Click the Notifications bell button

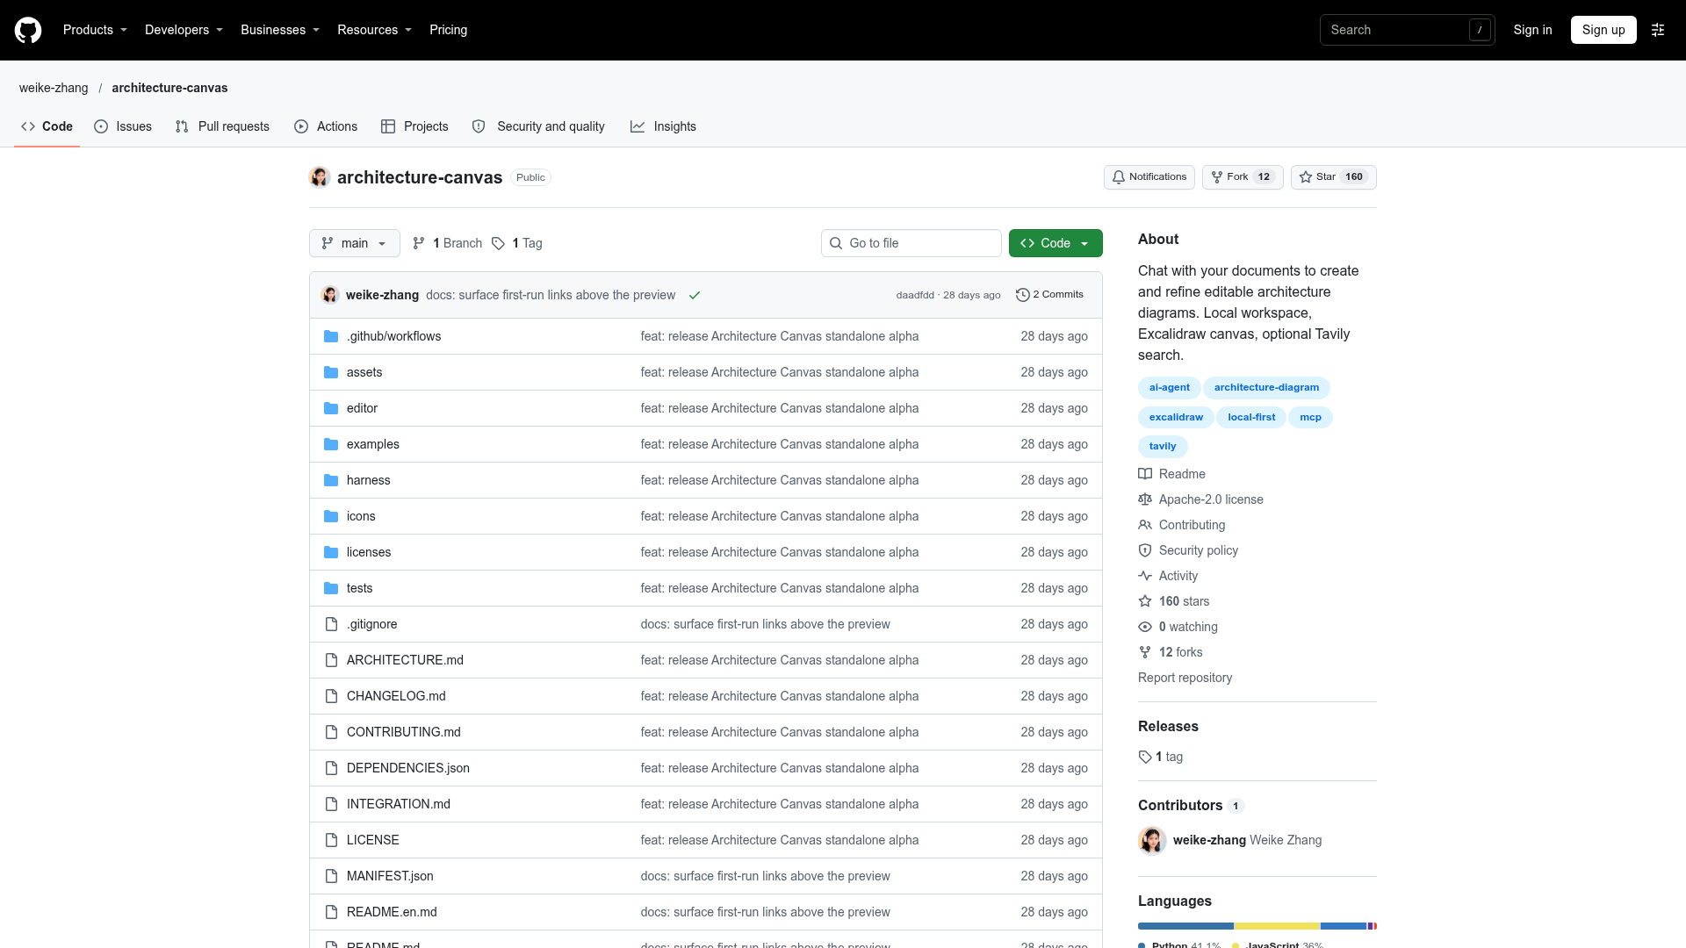click(x=1149, y=177)
